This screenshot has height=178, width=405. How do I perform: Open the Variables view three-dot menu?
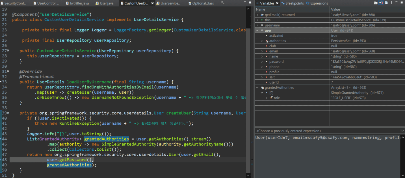click(391, 3)
